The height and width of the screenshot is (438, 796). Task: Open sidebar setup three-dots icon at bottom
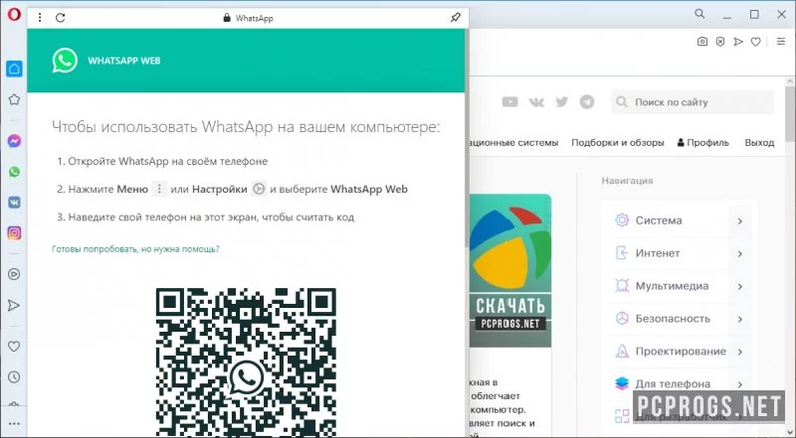point(14,424)
